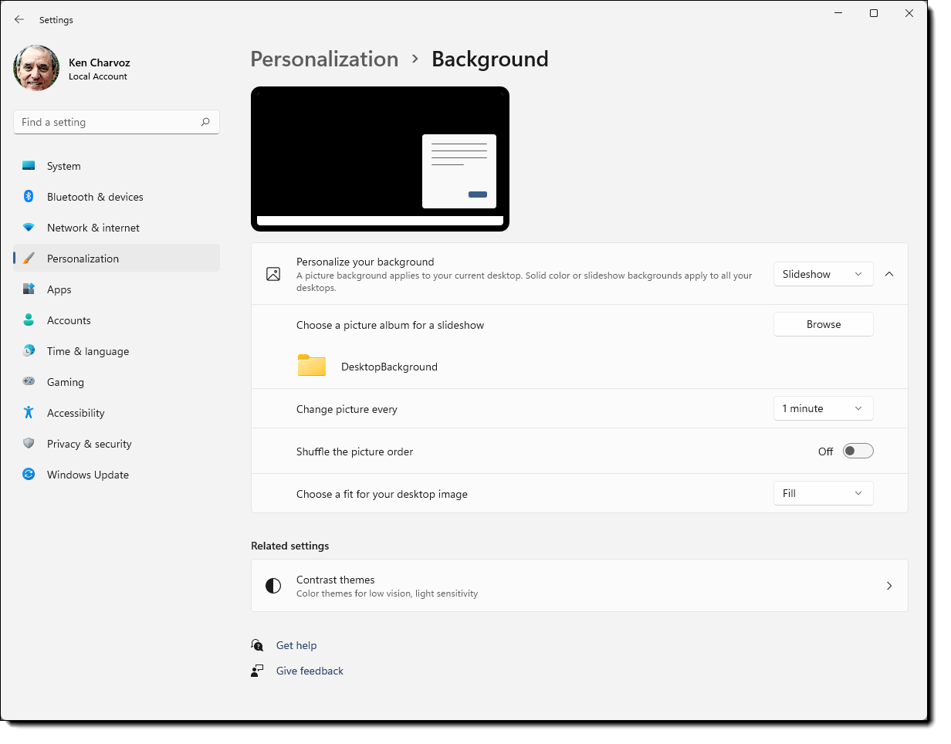
Task: Open the Fill fit dropdown
Action: 823,493
